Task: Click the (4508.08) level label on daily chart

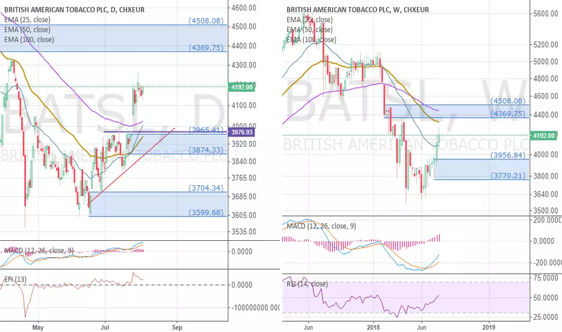Action: point(206,21)
